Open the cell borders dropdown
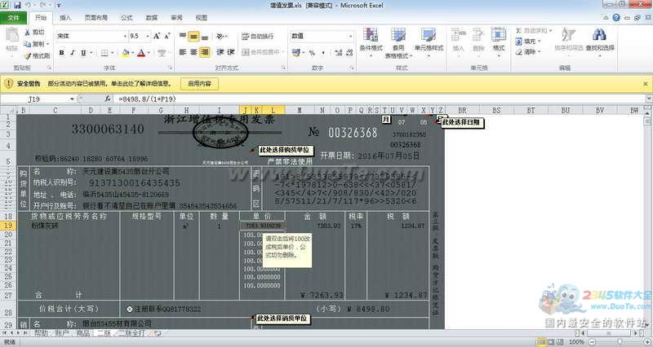Image resolution: width=653 pixels, height=347 pixels. (113, 53)
